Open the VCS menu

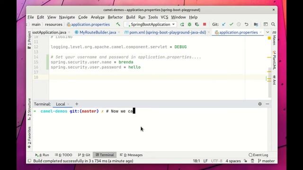tap(164, 17)
